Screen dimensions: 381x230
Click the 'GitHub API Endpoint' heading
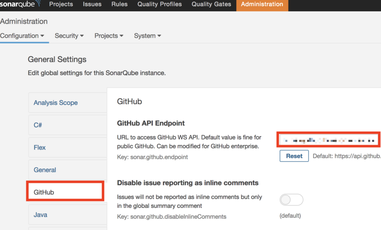151,123
